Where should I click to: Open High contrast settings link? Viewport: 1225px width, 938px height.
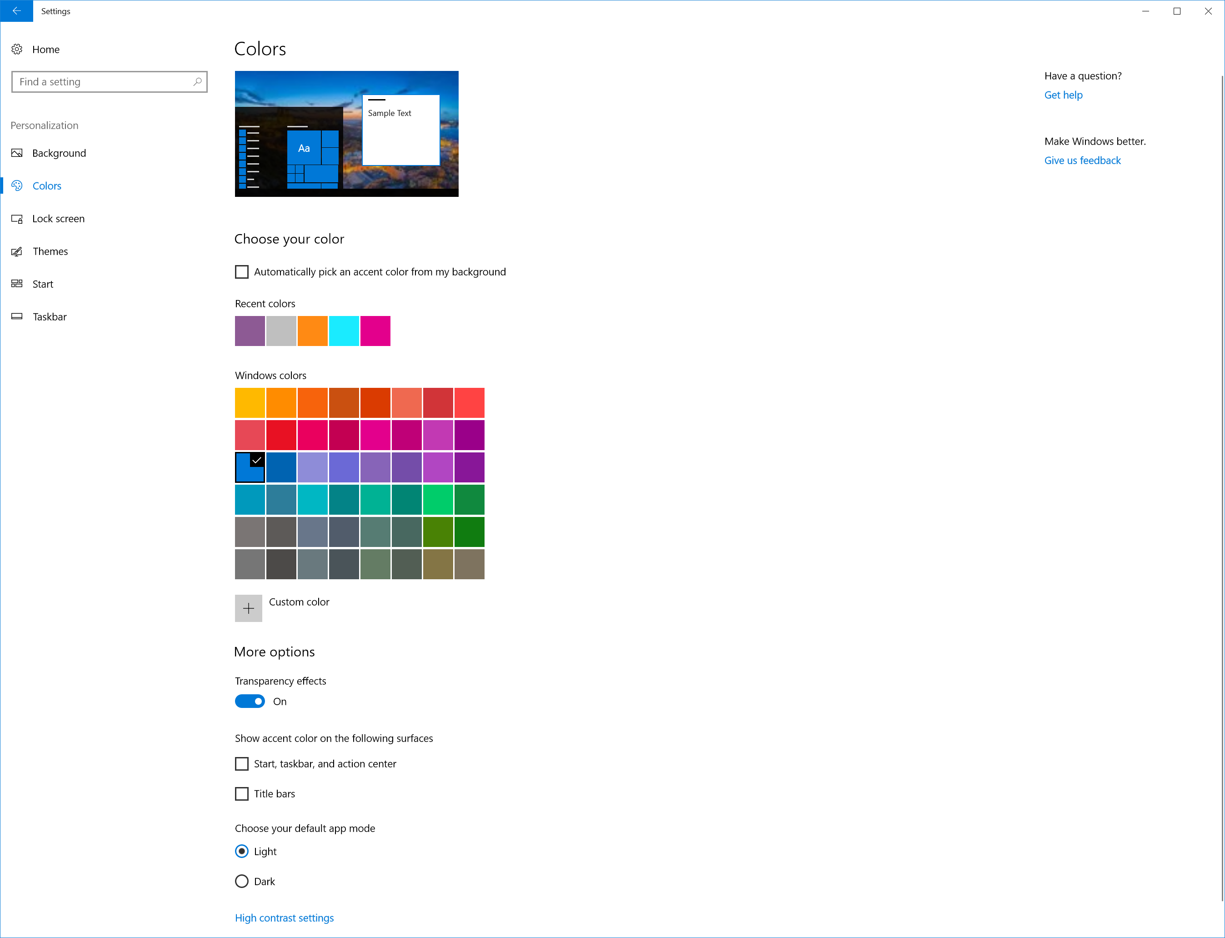click(284, 916)
